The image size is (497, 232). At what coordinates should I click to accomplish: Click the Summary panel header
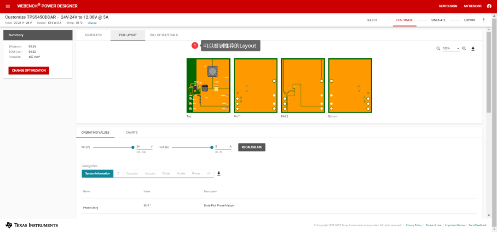pos(38,35)
